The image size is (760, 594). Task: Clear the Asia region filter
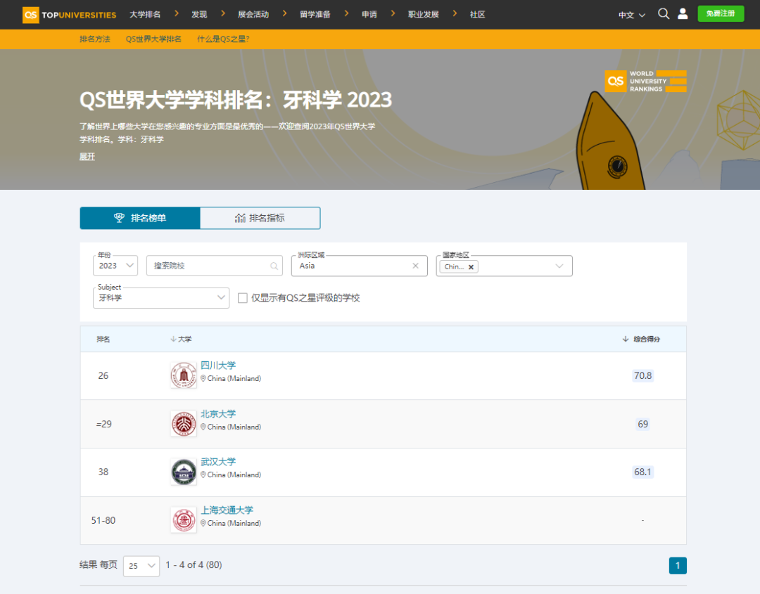click(x=415, y=266)
